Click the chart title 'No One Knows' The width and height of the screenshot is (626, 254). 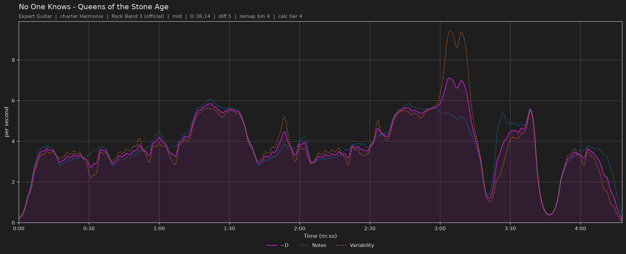(45, 7)
